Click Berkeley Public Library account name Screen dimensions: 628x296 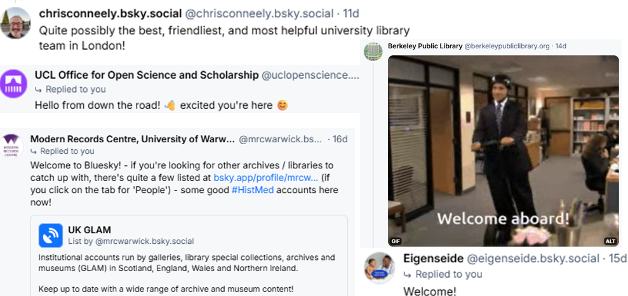click(x=424, y=46)
